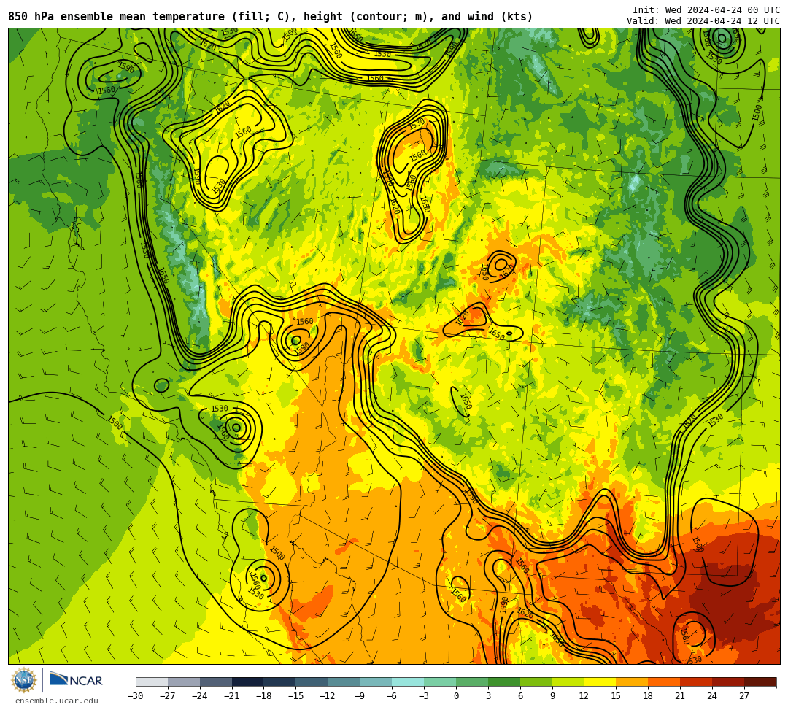Screen dimensions: 788x710
Task: Click the −18 colorbar tick label
Action: click(x=264, y=696)
